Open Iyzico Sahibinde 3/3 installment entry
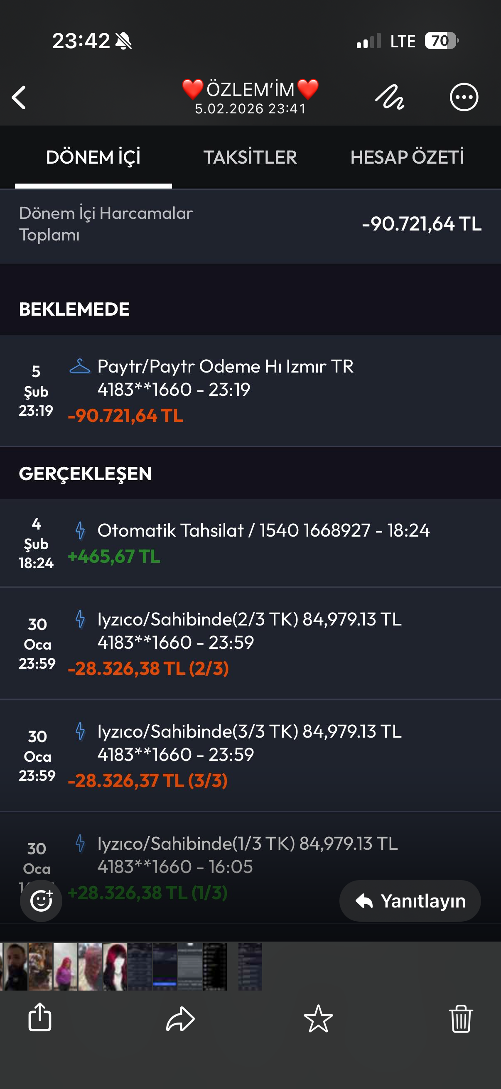The height and width of the screenshot is (1089, 501). (x=250, y=755)
